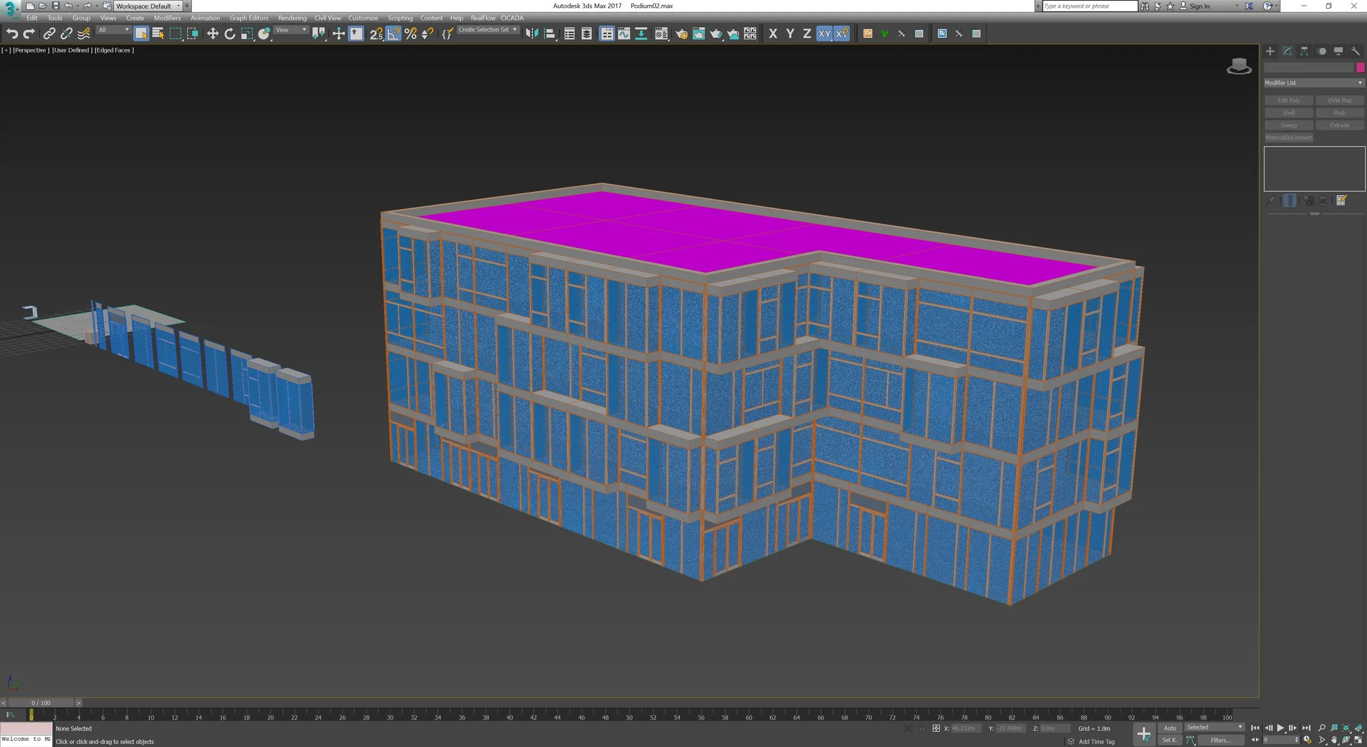Open the Graph Editors menu
Image resolution: width=1367 pixels, height=747 pixels.
(249, 18)
